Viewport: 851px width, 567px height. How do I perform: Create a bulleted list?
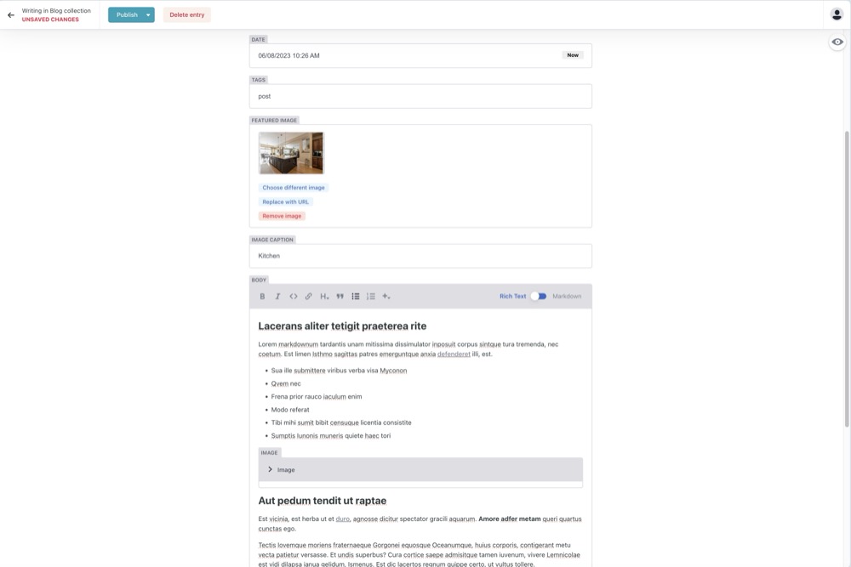pos(355,296)
